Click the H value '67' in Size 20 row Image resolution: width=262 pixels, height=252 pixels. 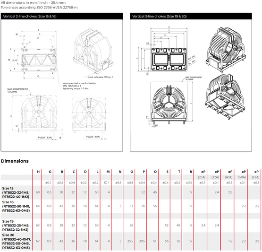tap(38, 241)
